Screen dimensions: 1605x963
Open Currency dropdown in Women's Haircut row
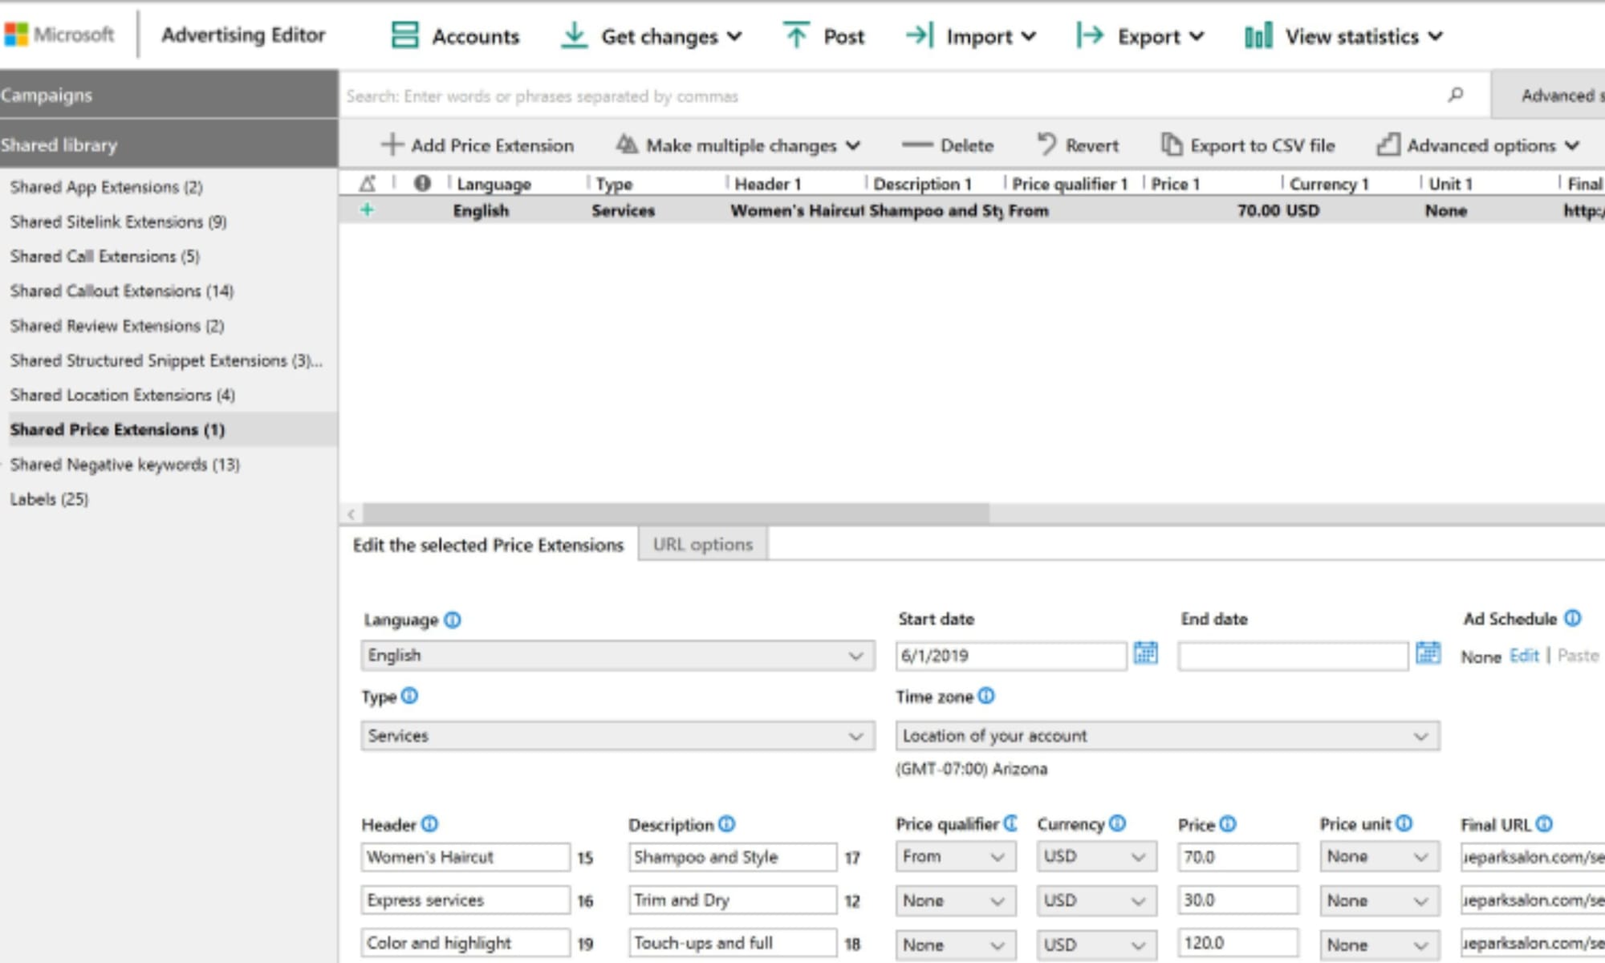click(x=1096, y=856)
